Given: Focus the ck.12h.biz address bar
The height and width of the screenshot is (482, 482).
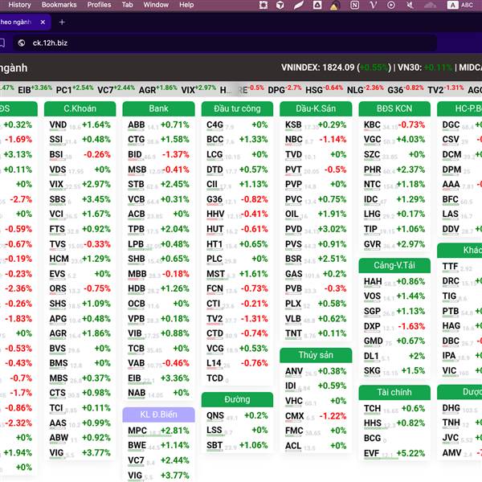Looking at the screenshot, I should (224, 43).
